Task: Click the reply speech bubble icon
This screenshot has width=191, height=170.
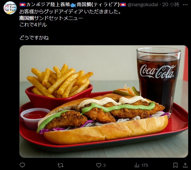Action: click(x=22, y=165)
